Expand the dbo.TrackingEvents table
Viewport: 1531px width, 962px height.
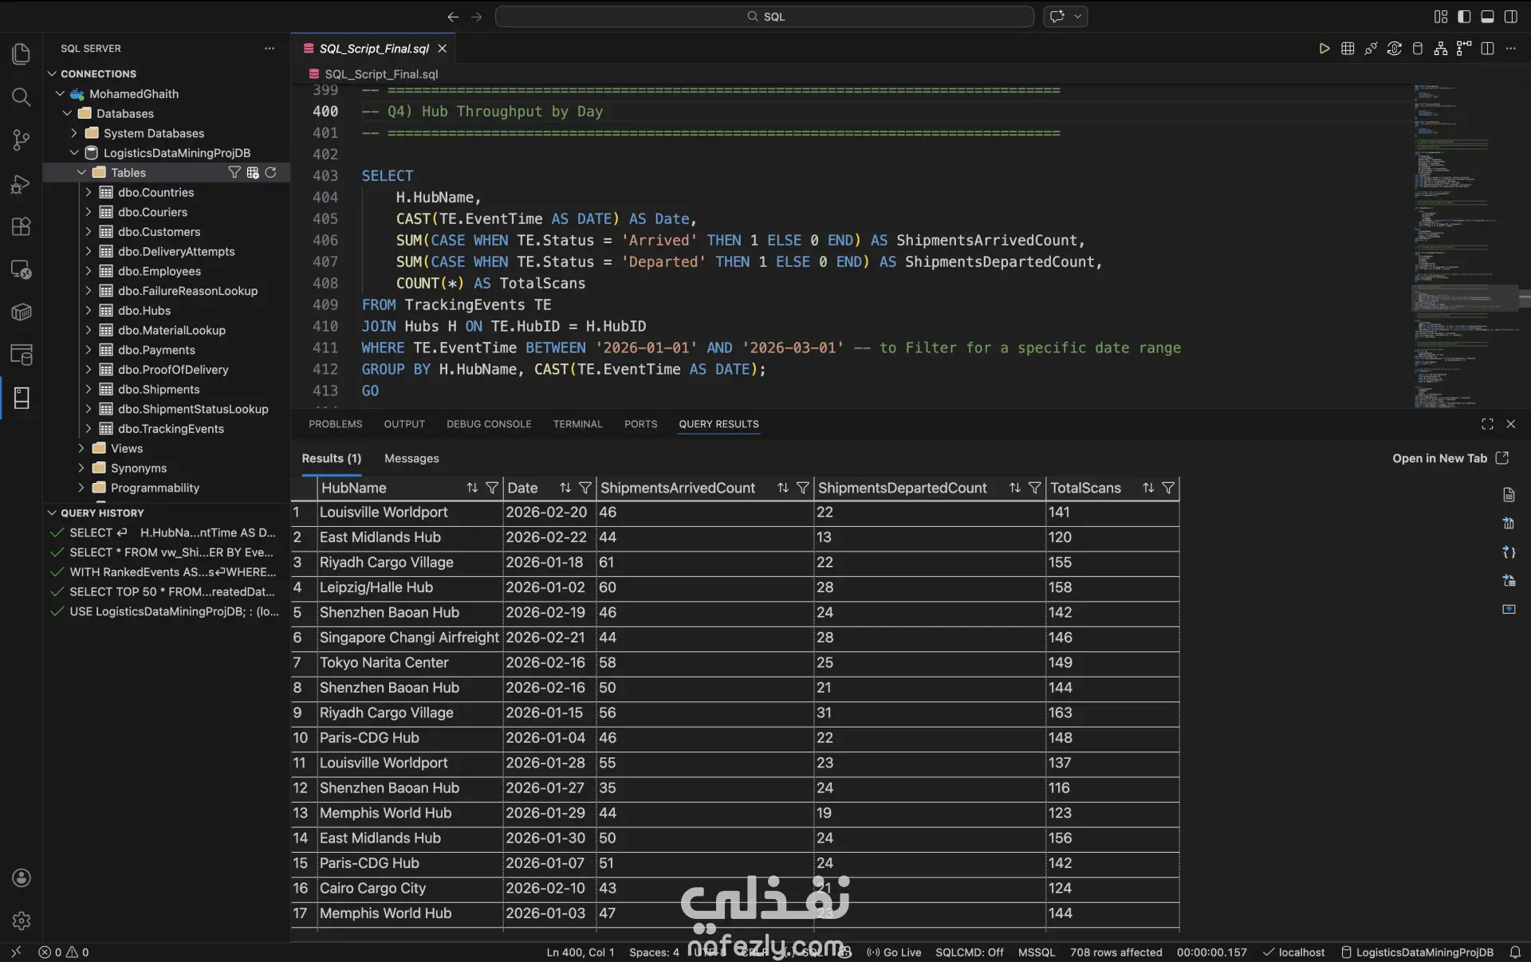89,429
